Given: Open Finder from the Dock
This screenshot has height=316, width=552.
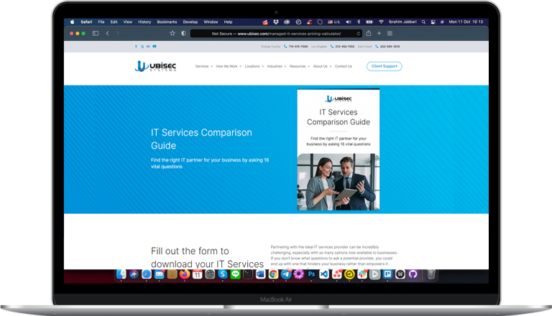Looking at the screenshot, I should coord(121,274).
